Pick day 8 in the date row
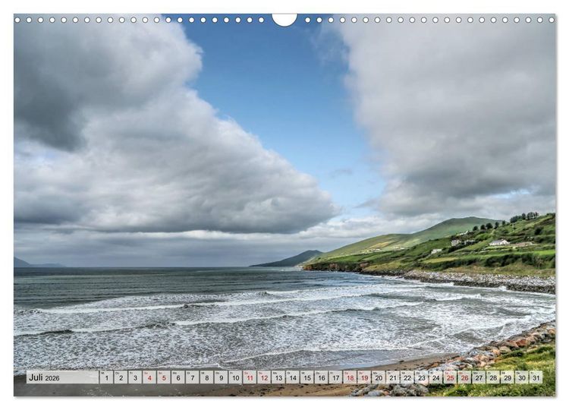 207,377
